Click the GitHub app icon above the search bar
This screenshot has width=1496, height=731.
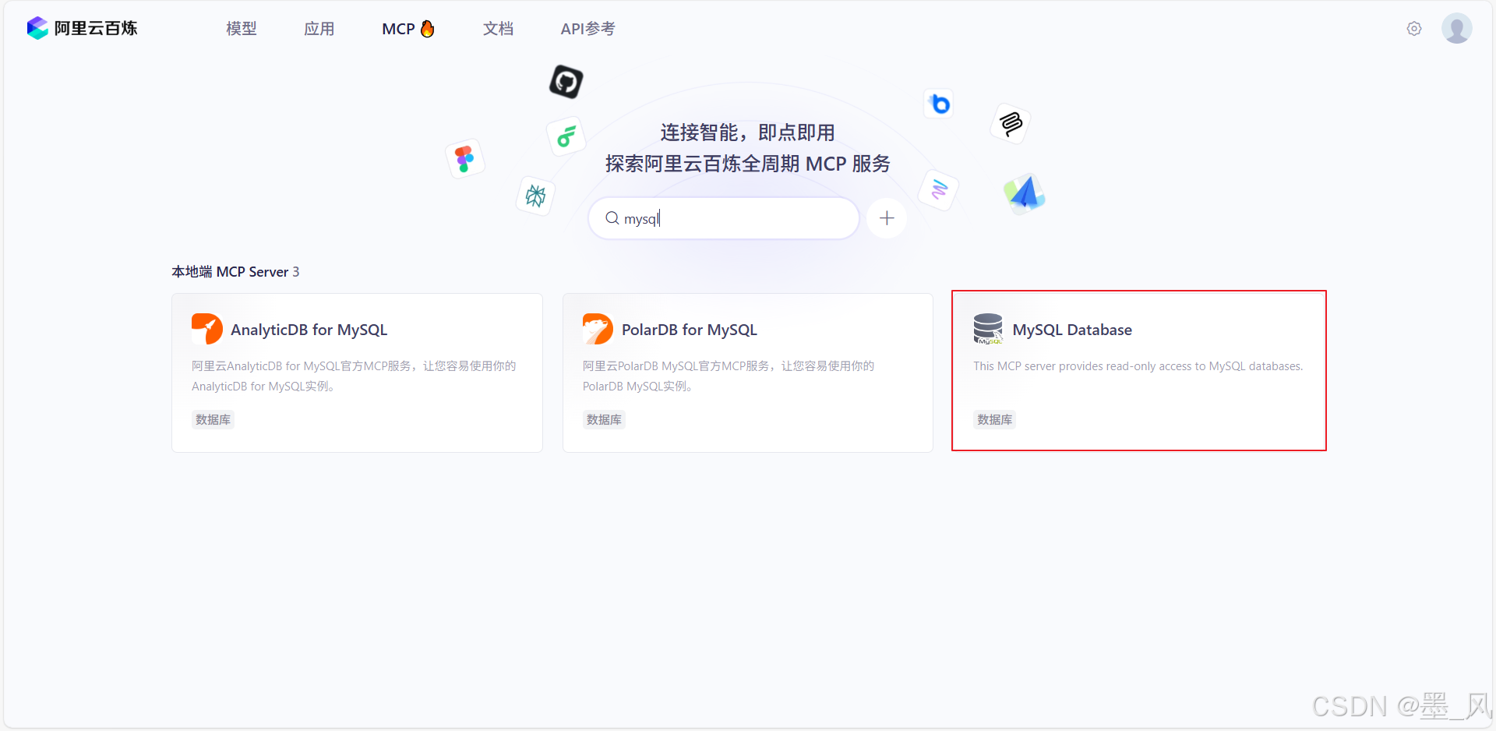pos(566,81)
